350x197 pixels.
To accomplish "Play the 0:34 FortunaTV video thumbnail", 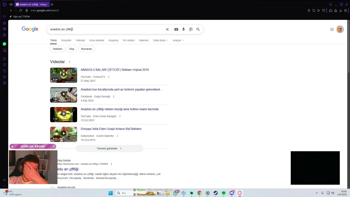I will tap(63, 75).
